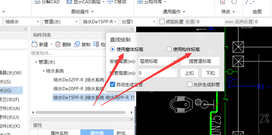Open the 显示CAD图层 tool

coord(86,2)
